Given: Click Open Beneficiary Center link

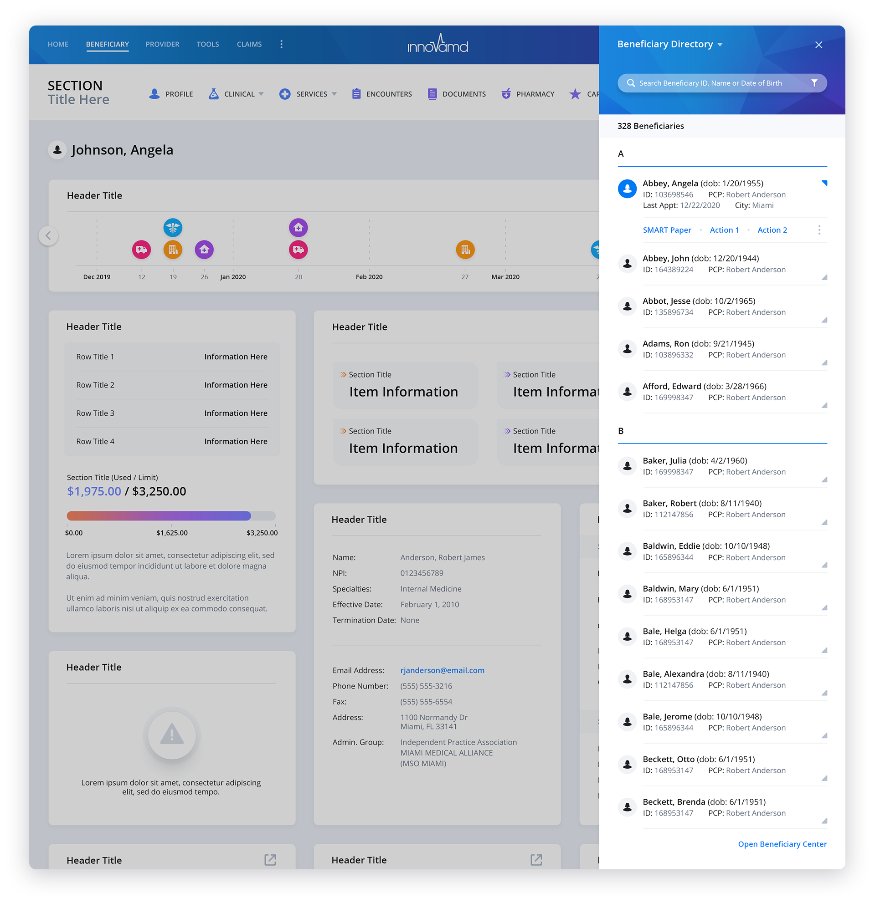Looking at the screenshot, I should pos(782,844).
